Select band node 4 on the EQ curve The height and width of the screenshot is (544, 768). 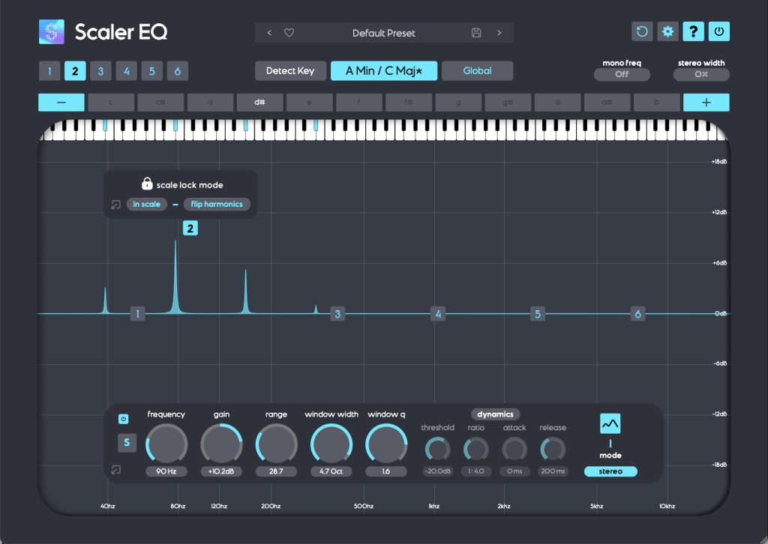pos(438,314)
